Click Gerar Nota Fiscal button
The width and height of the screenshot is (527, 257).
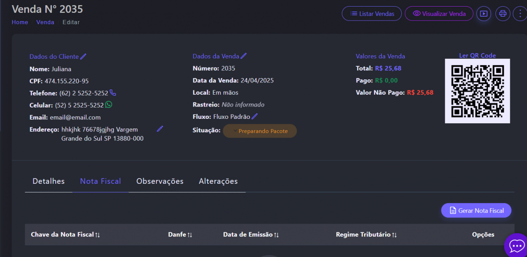pyautogui.click(x=476, y=211)
